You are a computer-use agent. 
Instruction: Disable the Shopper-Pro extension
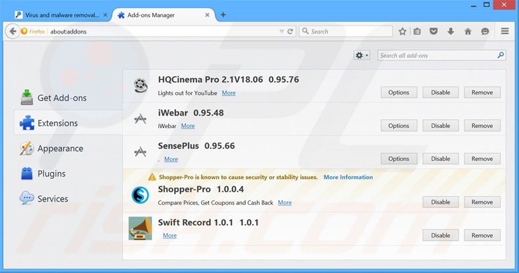click(x=441, y=202)
